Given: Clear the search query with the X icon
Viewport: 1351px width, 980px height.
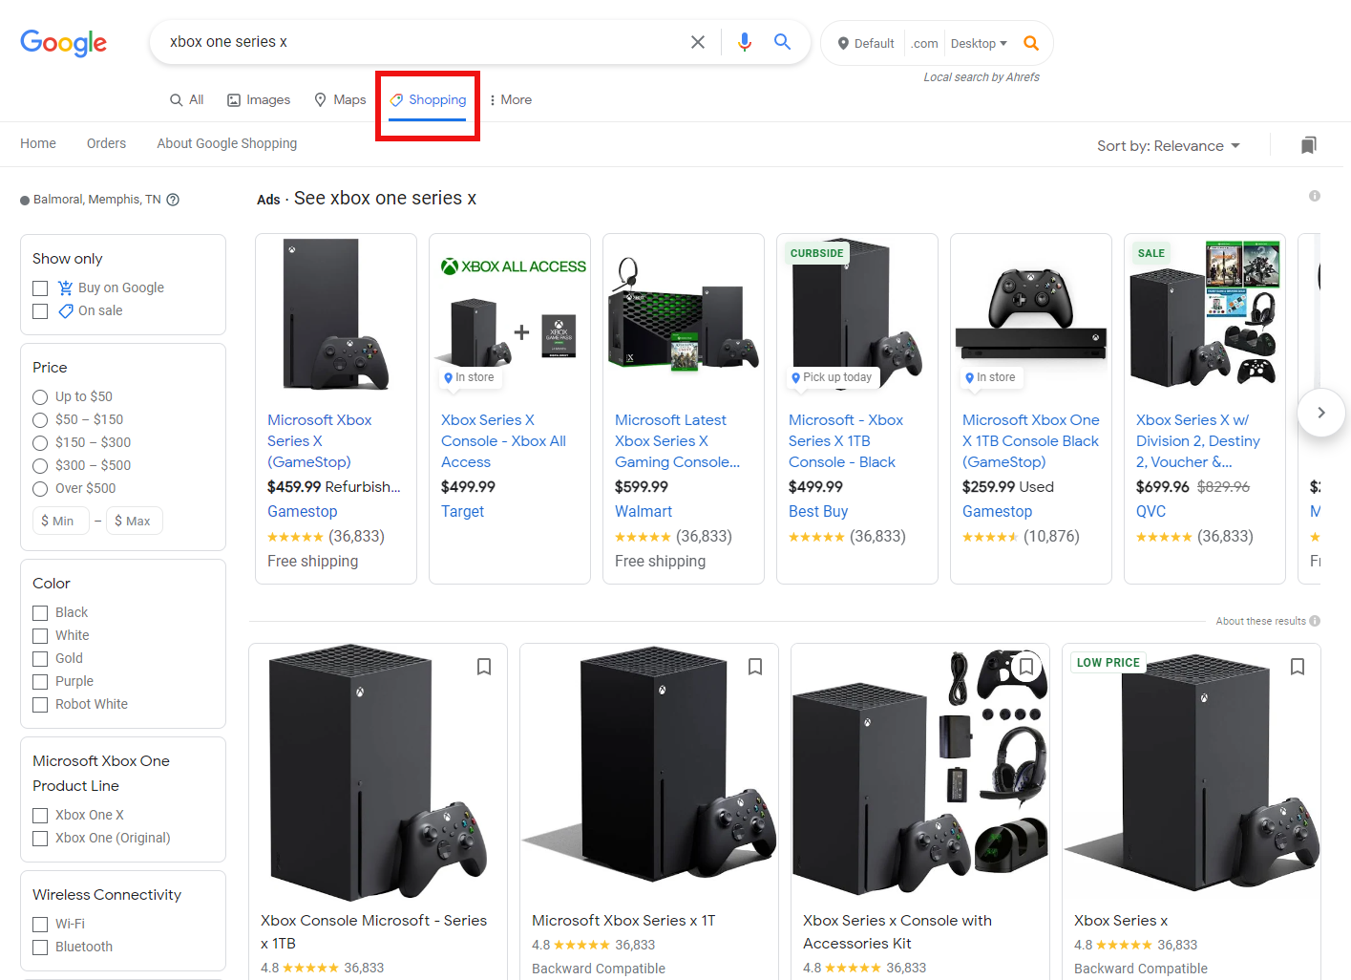Looking at the screenshot, I should (x=698, y=41).
